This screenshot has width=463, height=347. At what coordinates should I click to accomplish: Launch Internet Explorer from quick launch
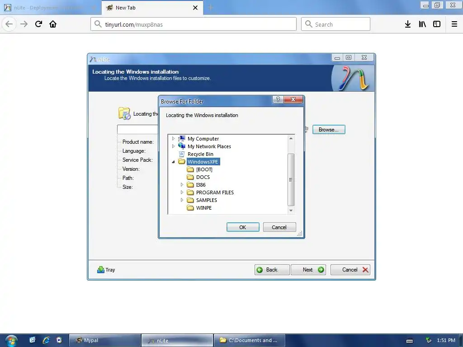coord(46,340)
